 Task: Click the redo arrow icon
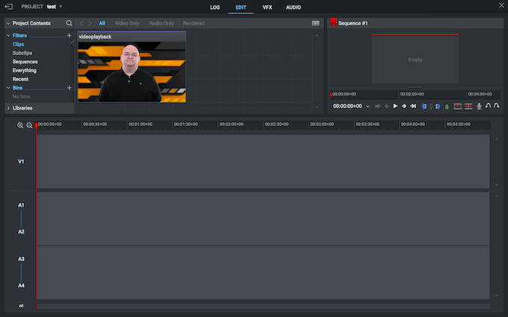[x=498, y=106]
